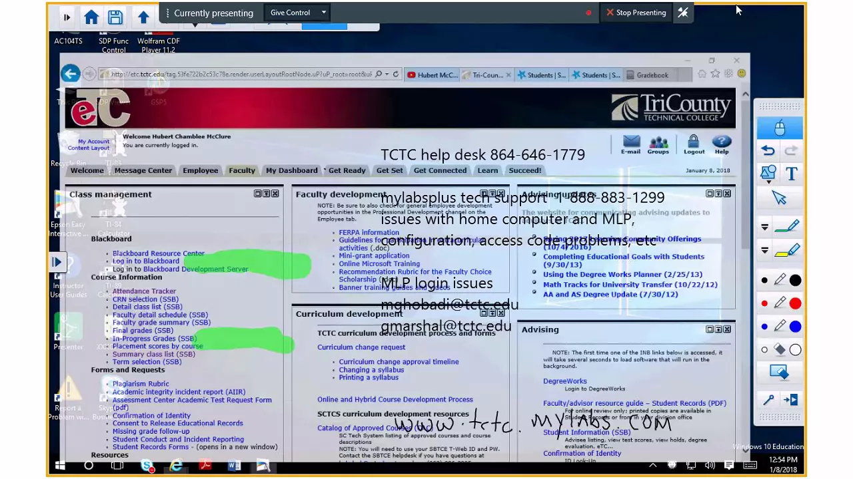The width and height of the screenshot is (853, 479).
Task: Open presenting tools wrench icon
Action: [x=682, y=12]
